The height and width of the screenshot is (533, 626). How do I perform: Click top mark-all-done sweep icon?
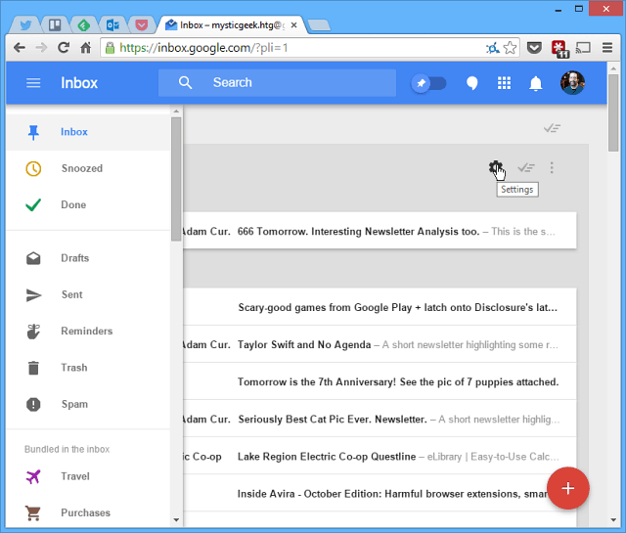click(x=552, y=128)
